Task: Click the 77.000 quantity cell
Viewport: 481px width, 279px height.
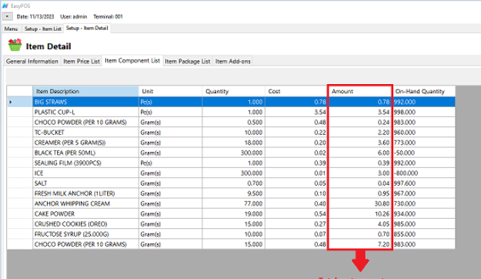Action: [233, 203]
